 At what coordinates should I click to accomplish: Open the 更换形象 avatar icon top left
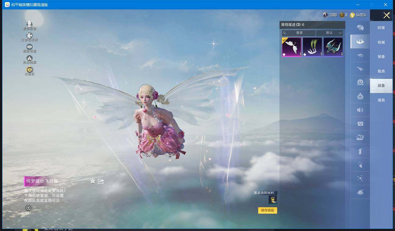[x=29, y=24]
